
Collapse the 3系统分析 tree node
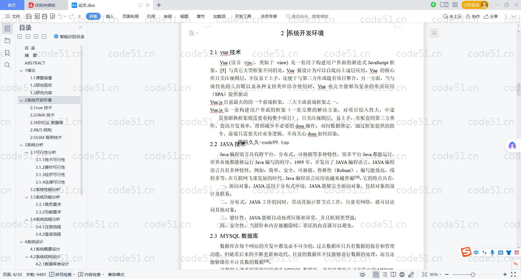click(x=21, y=145)
